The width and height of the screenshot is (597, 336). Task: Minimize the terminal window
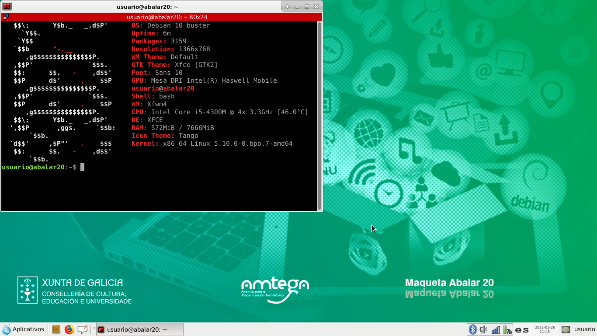(x=297, y=7)
